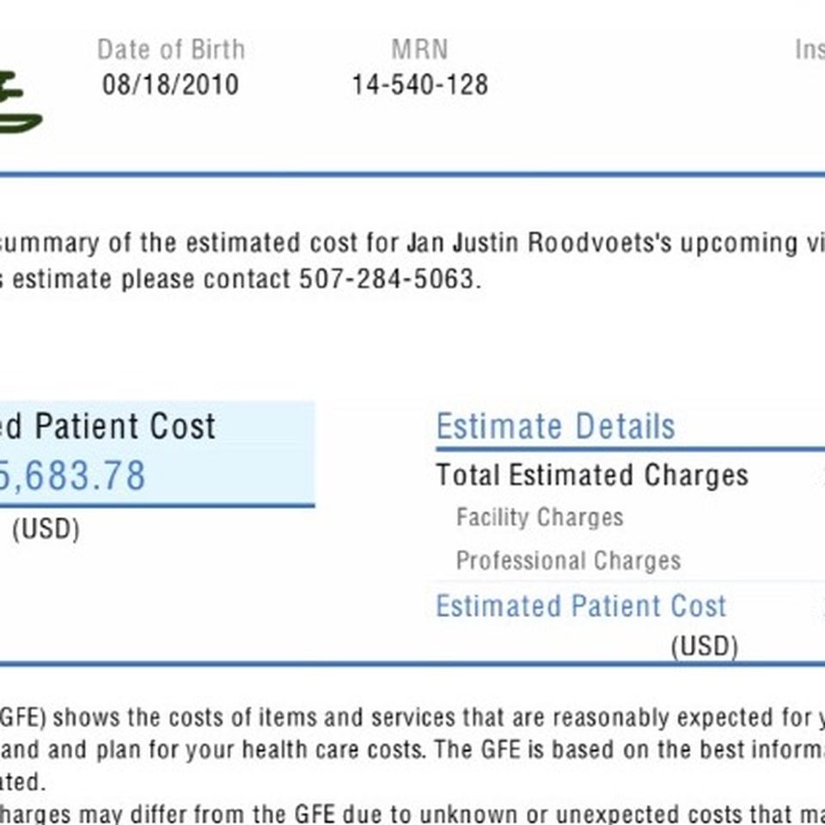Select the MRN heading
The height and width of the screenshot is (825, 825).
pyautogui.click(x=419, y=50)
